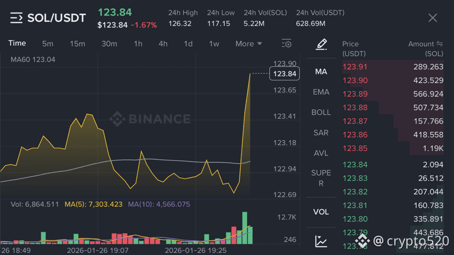454x255 pixels.
Task: Open the line chart indicator icon
Action: pos(321,241)
